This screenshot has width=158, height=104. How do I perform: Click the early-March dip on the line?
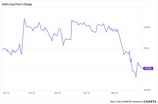click(63, 45)
